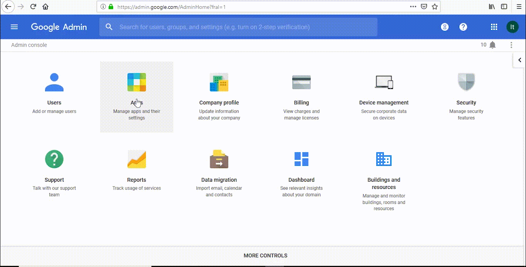Bookmark this page with the star
The image size is (526, 267).
(x=435, y=7)
